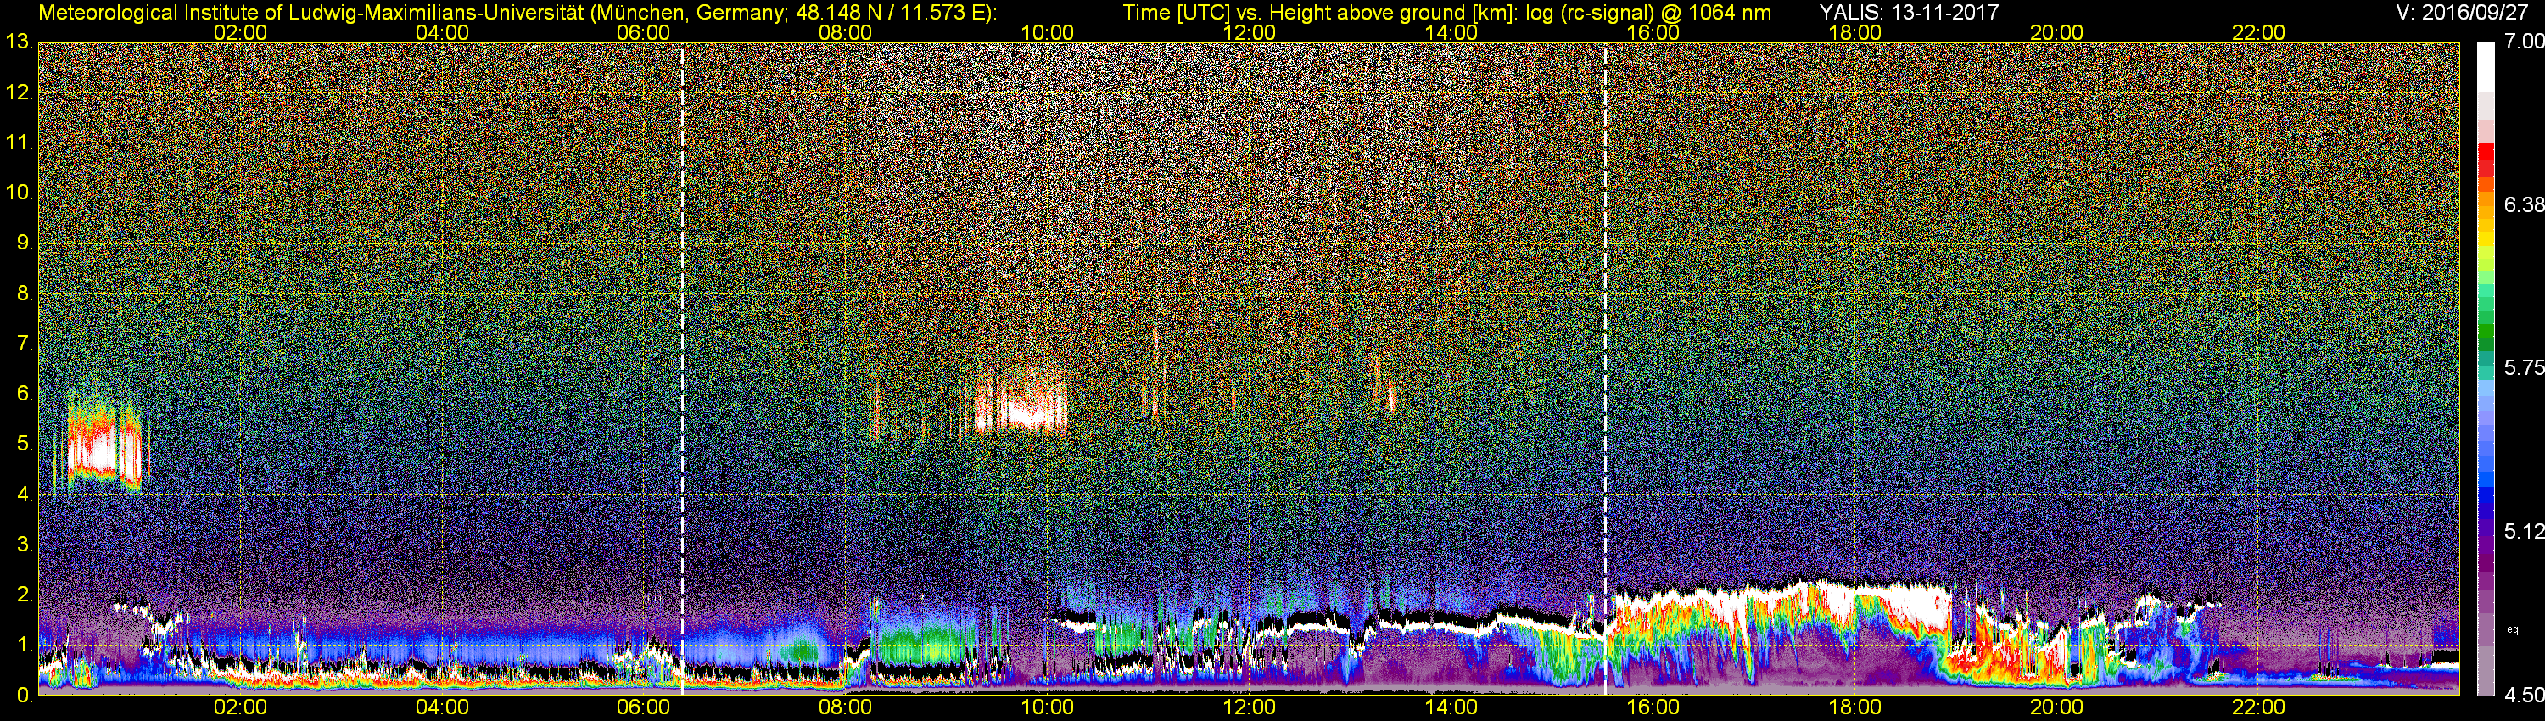Pick the white top band of the colorbar

(x=2486, y=68)
